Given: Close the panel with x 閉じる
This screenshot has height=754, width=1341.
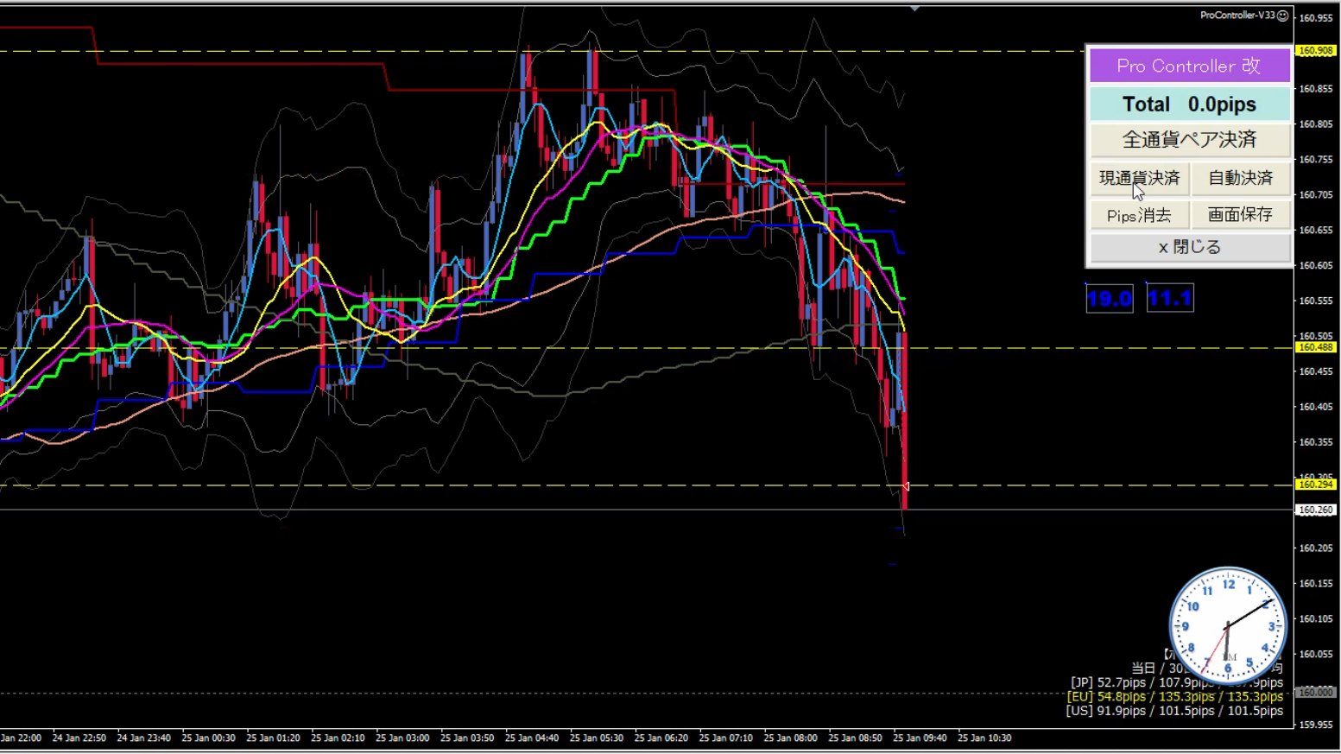Looking at the screenshot, I should (1189, 248).
